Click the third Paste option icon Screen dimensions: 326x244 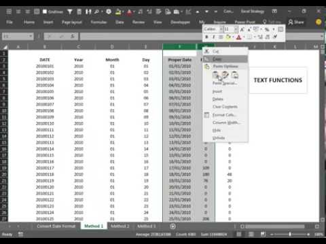[235, 75]
